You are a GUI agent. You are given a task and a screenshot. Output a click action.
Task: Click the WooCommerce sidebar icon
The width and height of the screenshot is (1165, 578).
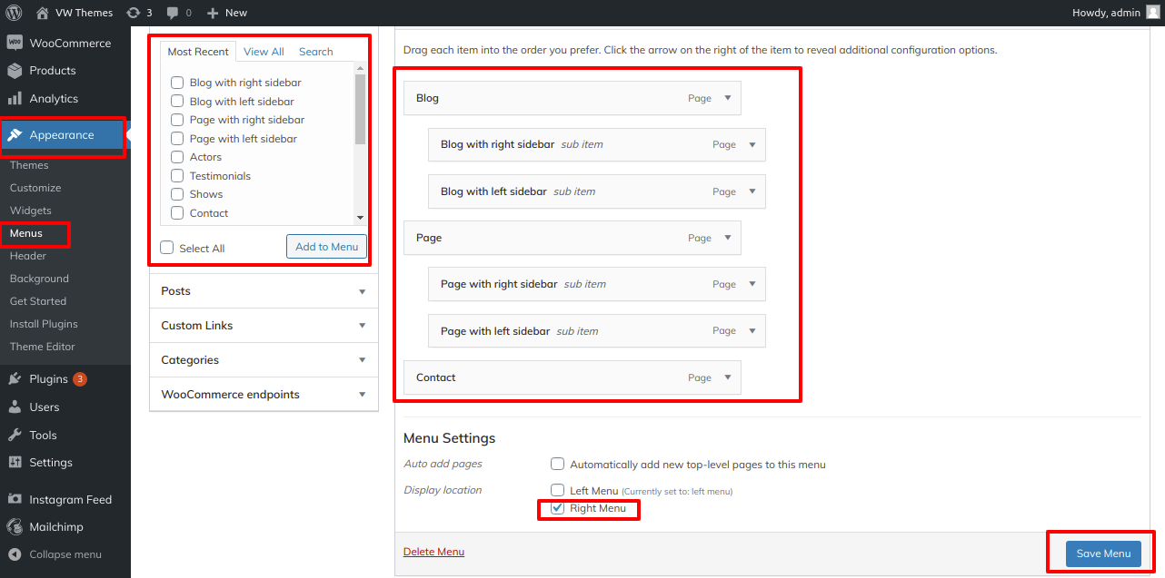pyautogui.click(x=15, y=43)
